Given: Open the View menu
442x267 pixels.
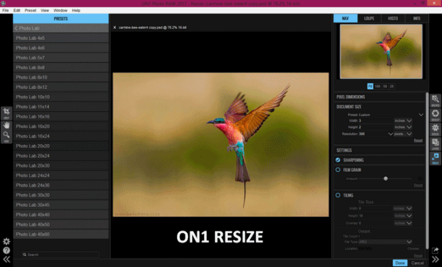Looking at the screenshot, I should pyautogui.click(x=45, y=10).
